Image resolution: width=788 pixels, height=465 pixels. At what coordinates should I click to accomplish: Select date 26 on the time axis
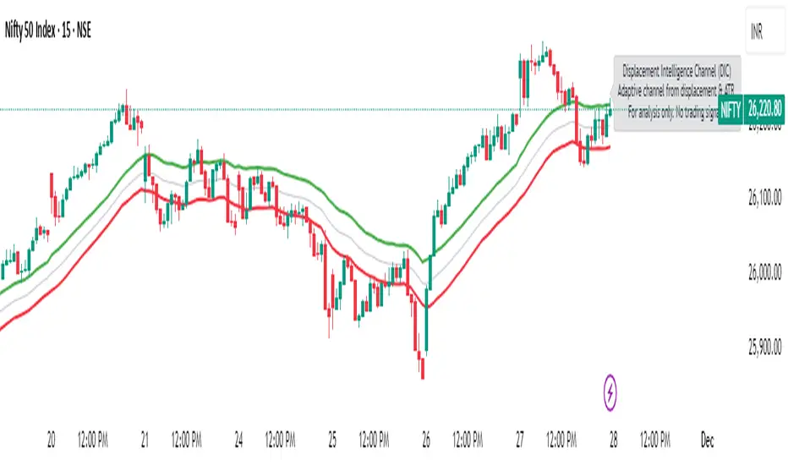(426, 440)
